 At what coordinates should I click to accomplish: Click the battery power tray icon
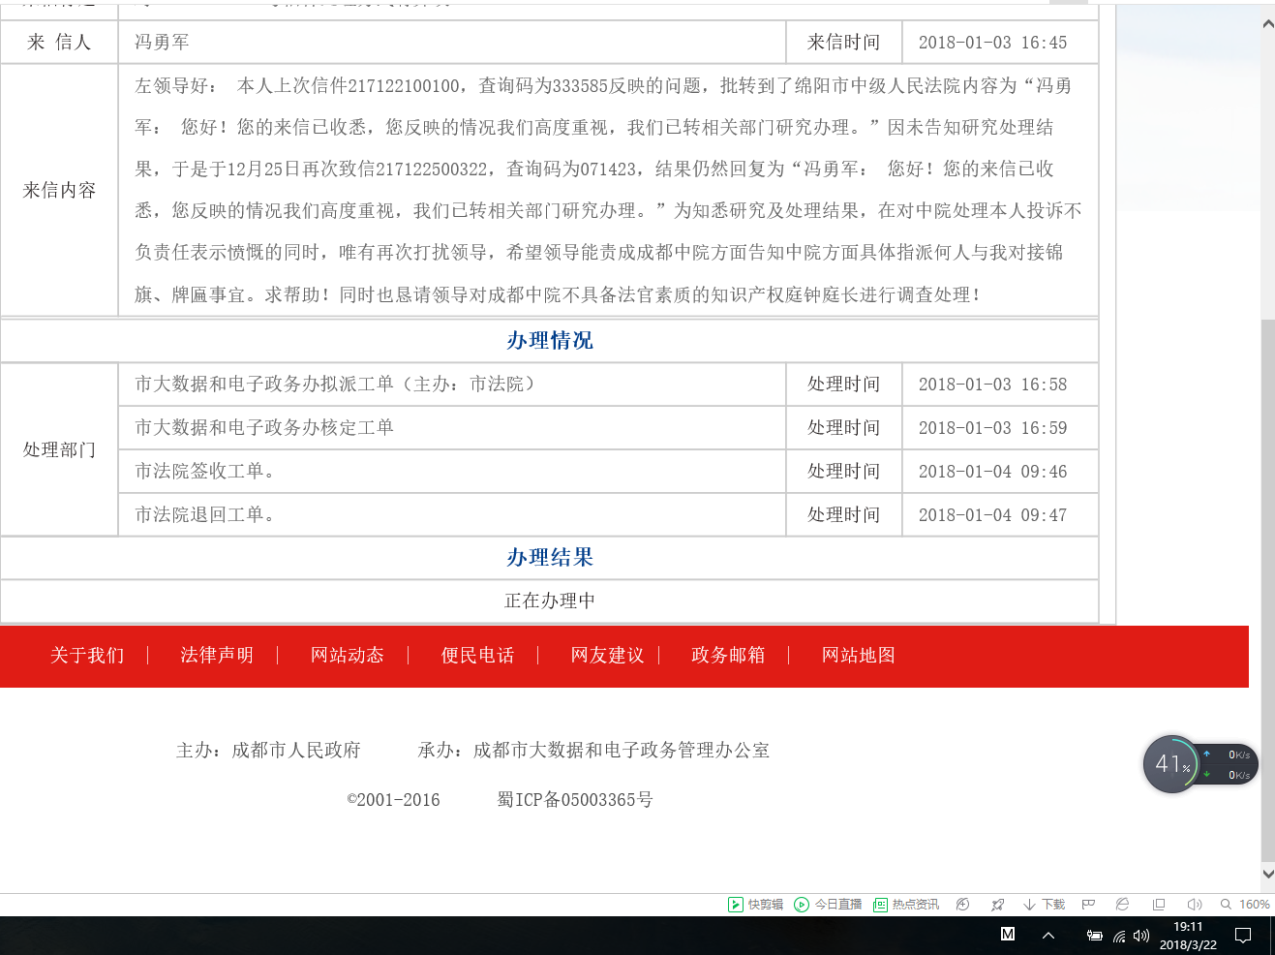click(1094, 936)
